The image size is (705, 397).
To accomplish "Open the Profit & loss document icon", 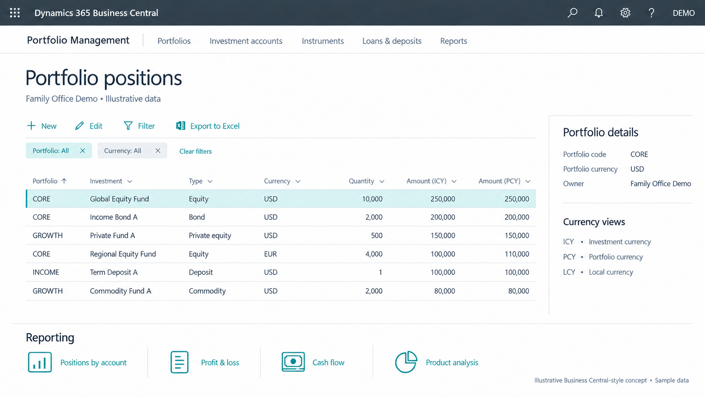I will [179, 362].
